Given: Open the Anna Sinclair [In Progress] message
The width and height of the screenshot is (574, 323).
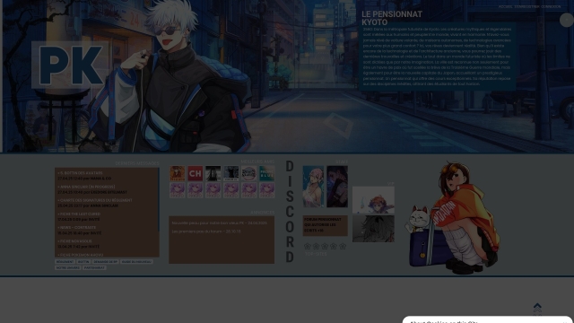Looking at the screenshot, I should click(x=86, y=187).
